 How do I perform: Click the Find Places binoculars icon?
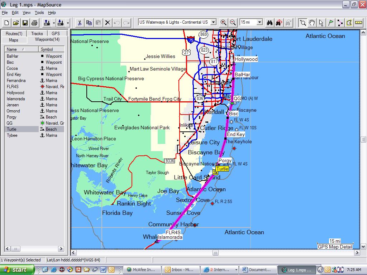click(270, 23)
